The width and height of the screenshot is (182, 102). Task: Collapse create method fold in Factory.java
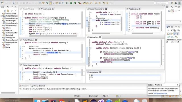[x=91, y=48]
